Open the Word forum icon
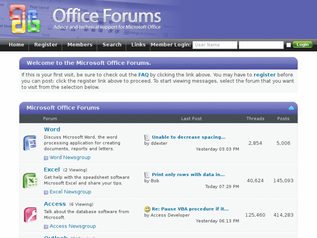The image size is (317, 238). [30, 143]
